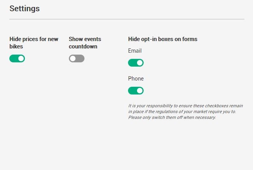The image size is (253, 170).
Task: Click the white knob on the Phone toggle
Action: tap(139, 91)
